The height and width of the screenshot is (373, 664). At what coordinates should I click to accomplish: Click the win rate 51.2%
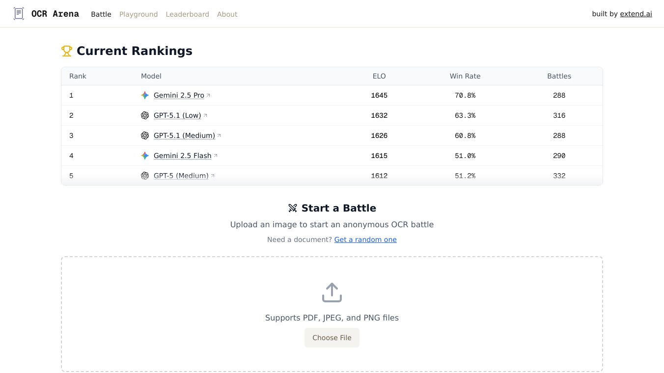(x=465, y=176)
